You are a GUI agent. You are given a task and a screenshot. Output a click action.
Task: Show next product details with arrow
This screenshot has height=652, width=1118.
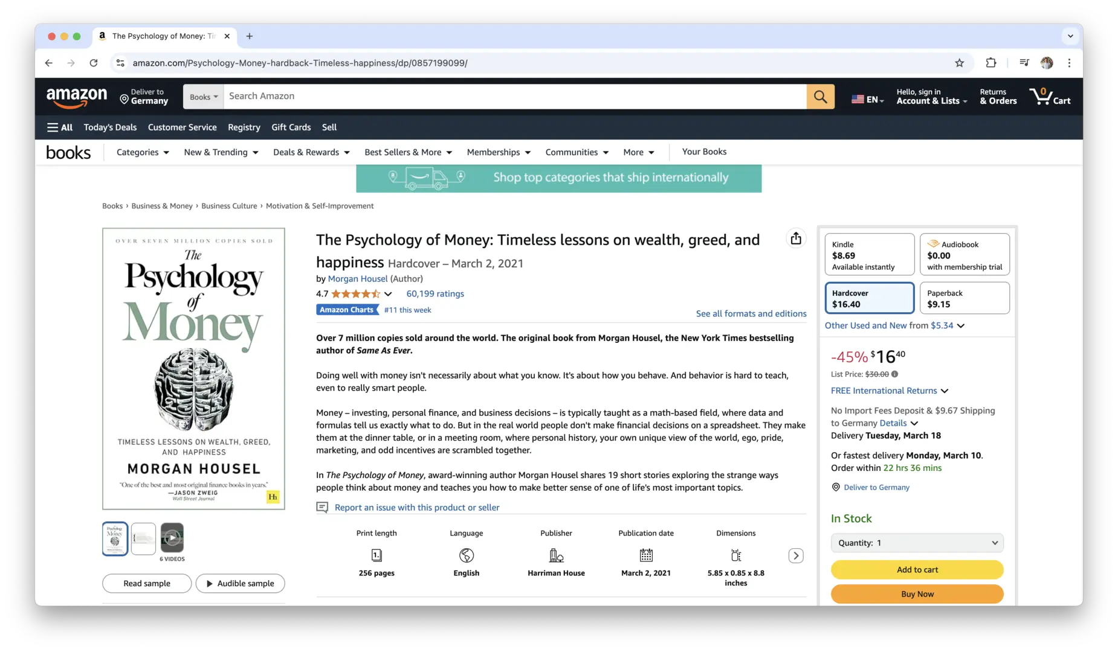796,555
